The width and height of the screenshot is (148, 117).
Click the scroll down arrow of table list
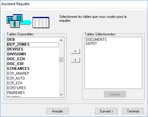coord(61,95)
